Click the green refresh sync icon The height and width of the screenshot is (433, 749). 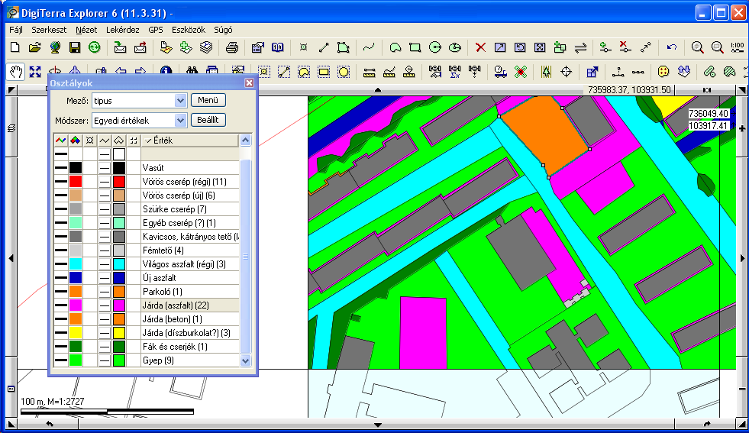click(x=95, y=47)
